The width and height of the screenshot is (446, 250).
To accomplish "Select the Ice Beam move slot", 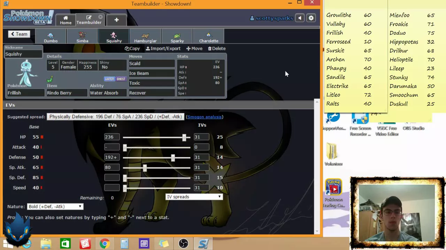I will point(152,73).
